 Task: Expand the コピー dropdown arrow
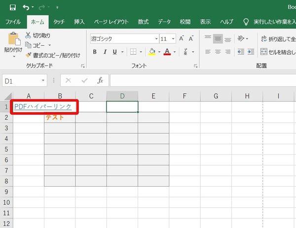pos(50,45)
